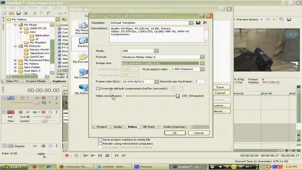The width and height of the screenshot is (302, 170).
Task: Expand the My Received Files folder
Action: point(15,60)
